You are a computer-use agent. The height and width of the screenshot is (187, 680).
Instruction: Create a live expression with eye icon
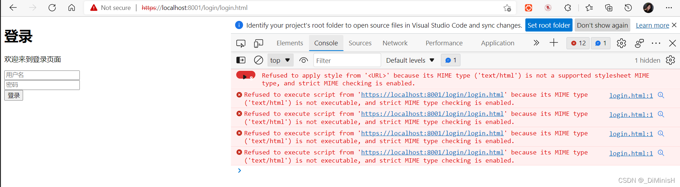tap(304, 60)
